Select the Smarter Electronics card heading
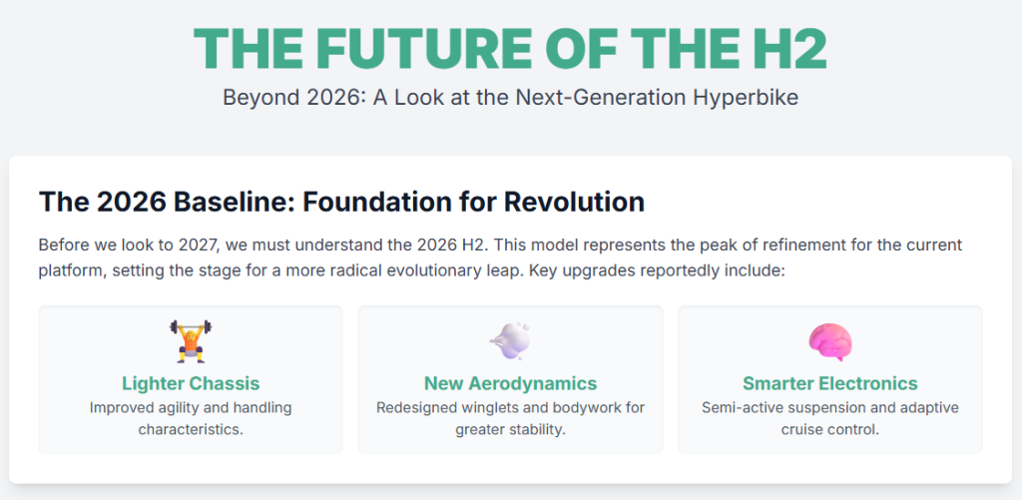The width and height of the screenshot is (1022, 500). [829, 383]
